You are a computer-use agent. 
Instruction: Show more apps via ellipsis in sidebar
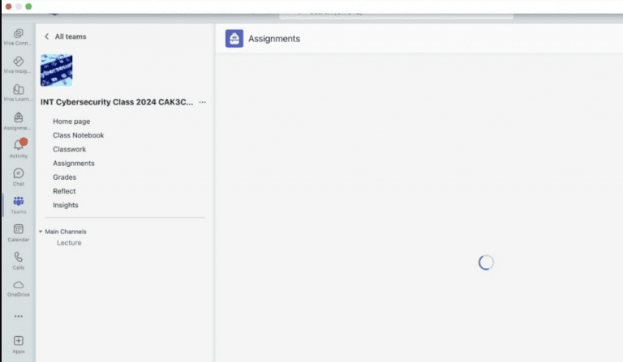click(18, 316)
